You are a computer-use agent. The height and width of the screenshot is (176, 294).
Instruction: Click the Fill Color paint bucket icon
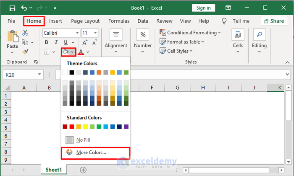[x=66, y=52]
